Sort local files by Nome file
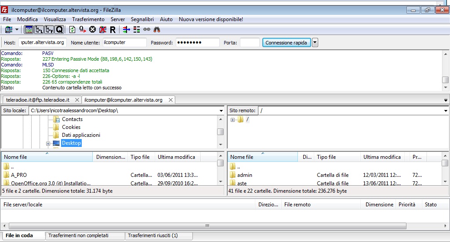This screenshot has height=242, width=450. [x=47, y=157]
